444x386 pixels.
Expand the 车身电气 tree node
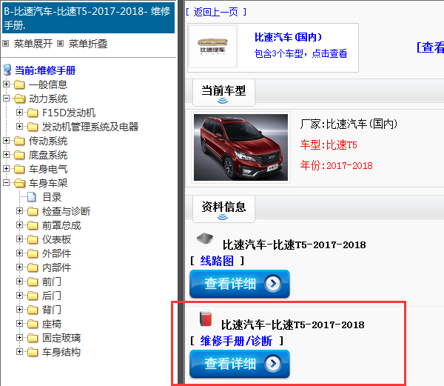(6, 169)
